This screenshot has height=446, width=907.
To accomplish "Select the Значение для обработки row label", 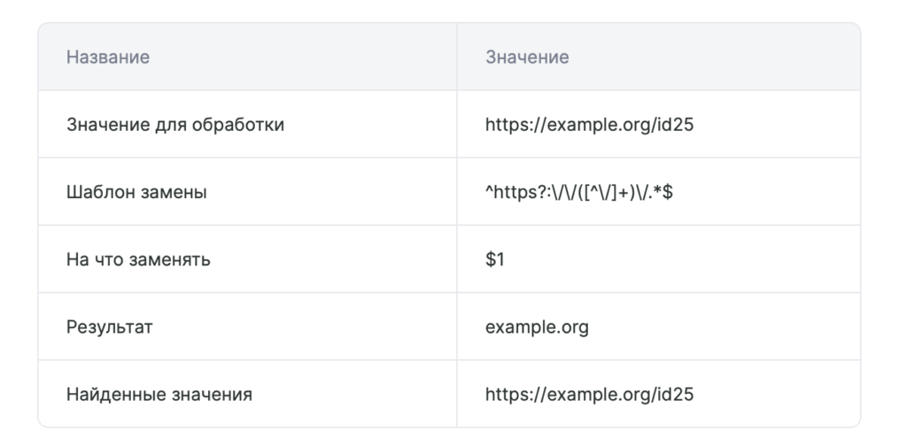I will 175,125.
